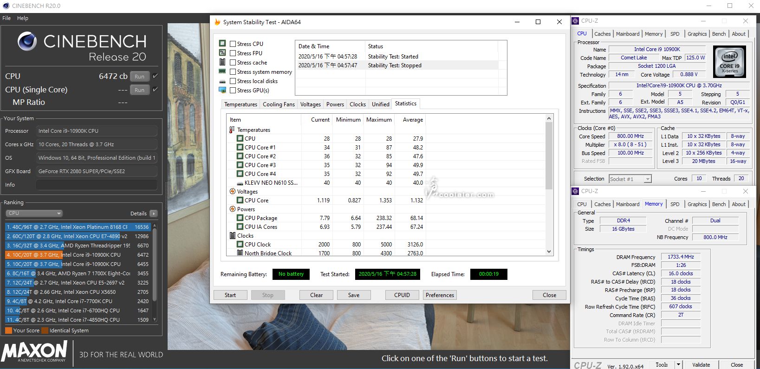760x369 pixels.
Task: Click the Powers lightning icon in Statistics
Action: pyautogui.click(x=233, y=209)
